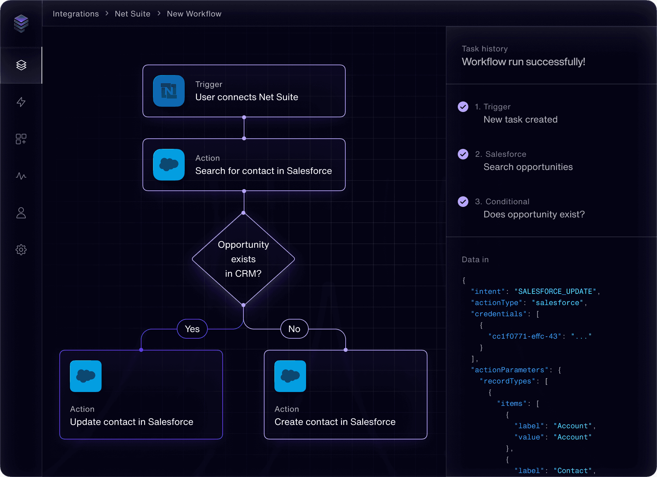This screenshot has width=657, height=477.
Task: Select the No branch label on the conditional
Action: 294,329
